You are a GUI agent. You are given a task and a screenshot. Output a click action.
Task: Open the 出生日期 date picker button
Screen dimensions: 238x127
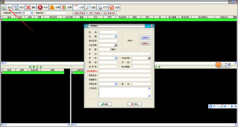[116, 45]
